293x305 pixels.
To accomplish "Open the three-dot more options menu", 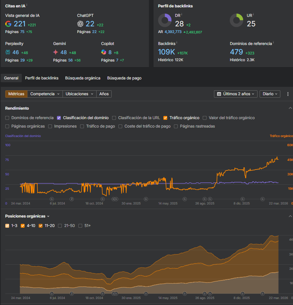I will pyautogui.click(x=288, y=94).
